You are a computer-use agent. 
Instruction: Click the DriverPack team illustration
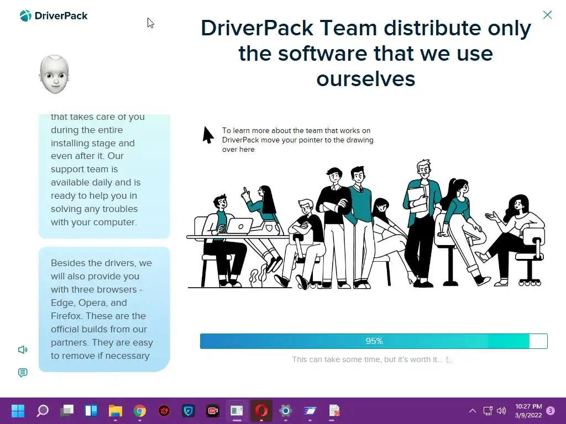coord(366,224)
